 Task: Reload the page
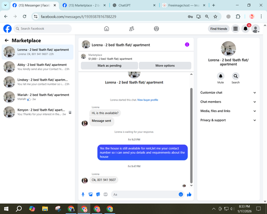pyautogui.click(x=25, y=17)
